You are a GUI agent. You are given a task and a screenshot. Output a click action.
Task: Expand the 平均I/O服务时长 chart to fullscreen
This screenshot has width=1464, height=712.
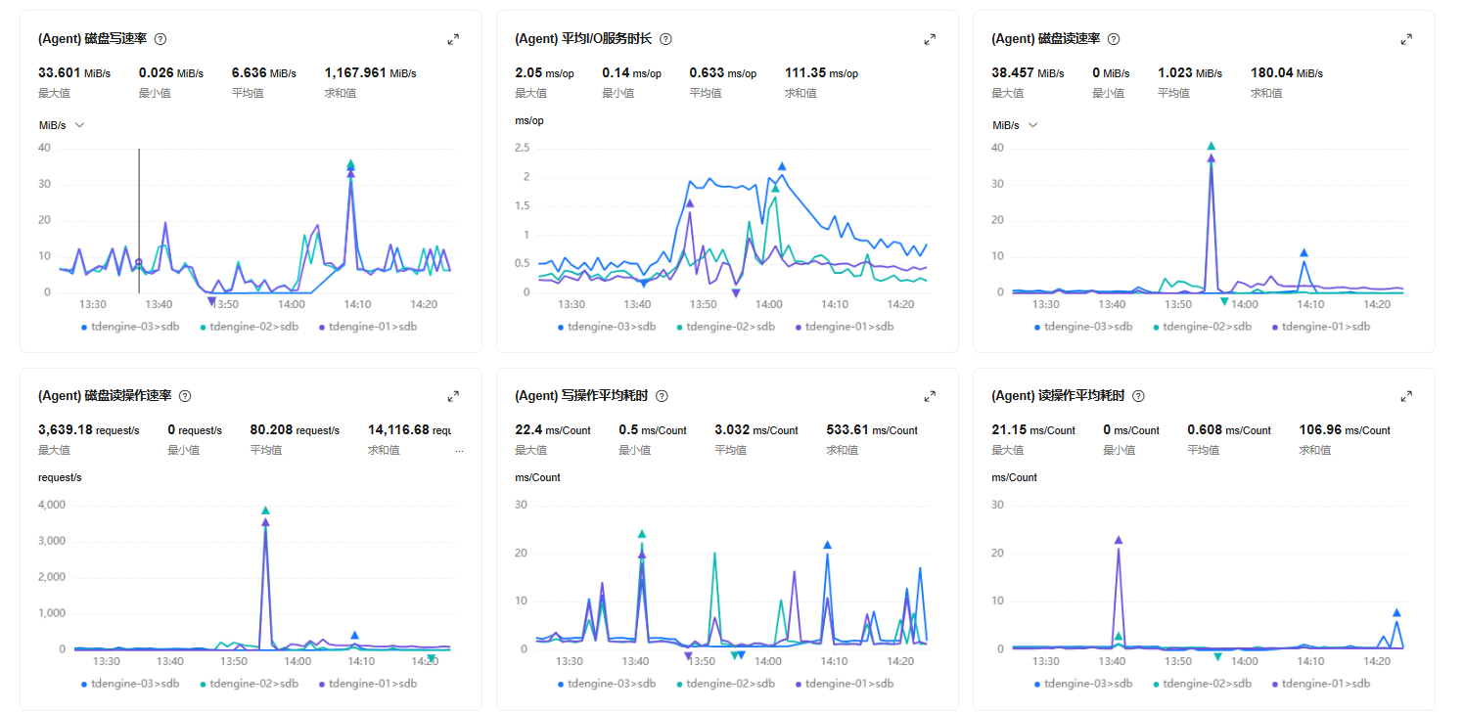(930, 39)
